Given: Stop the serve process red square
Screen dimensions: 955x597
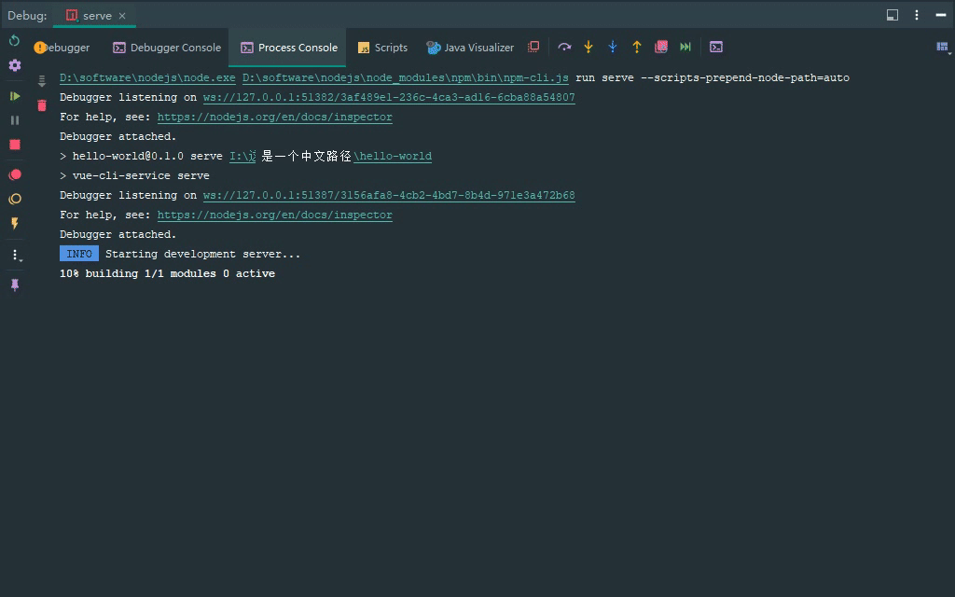Looking at the screenshot, I should (x=15, y=145).
